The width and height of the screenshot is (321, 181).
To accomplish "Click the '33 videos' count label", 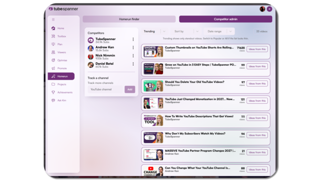I will [x=262, y=31].
